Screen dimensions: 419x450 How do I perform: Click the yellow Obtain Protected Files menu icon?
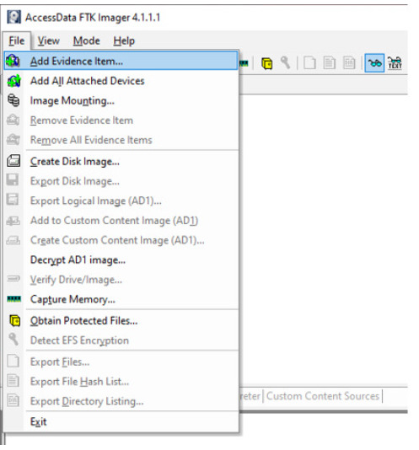pos(14,320)
